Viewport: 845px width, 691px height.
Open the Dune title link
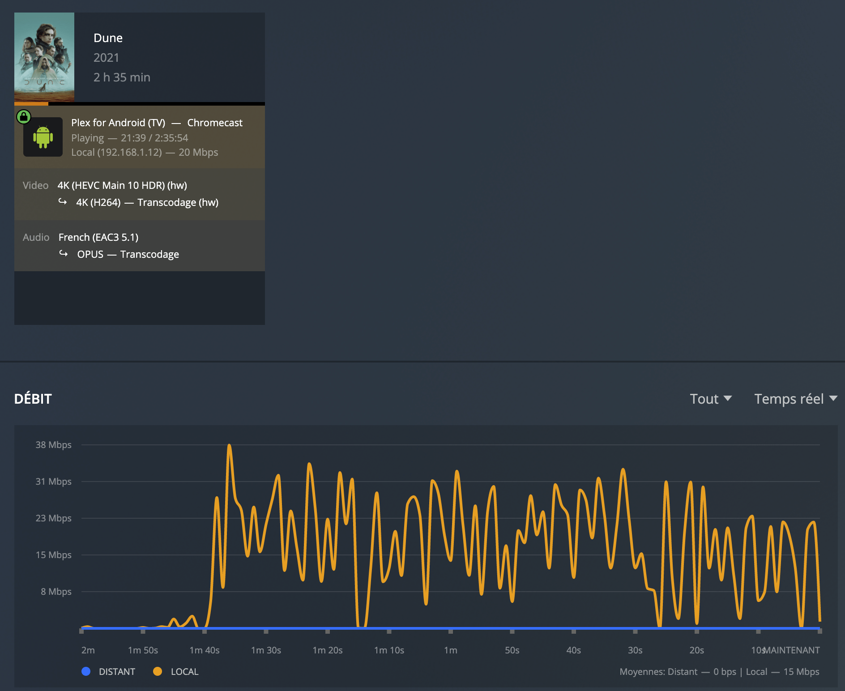click(x=108, y=38)
